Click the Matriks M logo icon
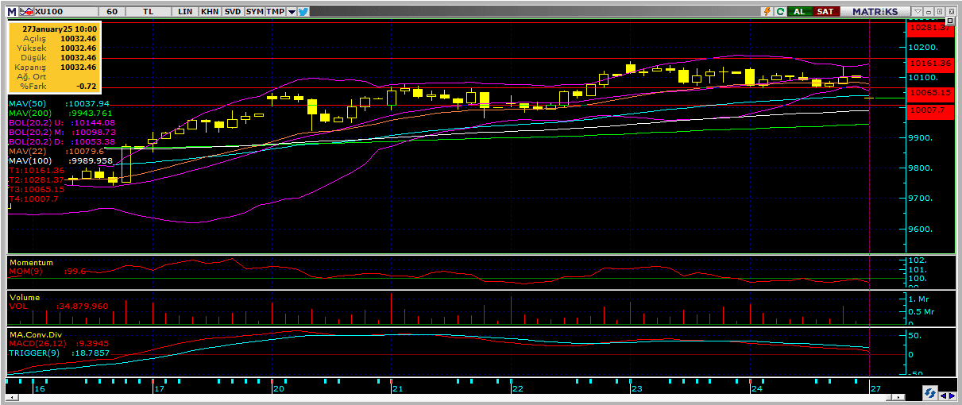Screen dimensions: 962x405 pyautogui.click(x=11, y=12)
